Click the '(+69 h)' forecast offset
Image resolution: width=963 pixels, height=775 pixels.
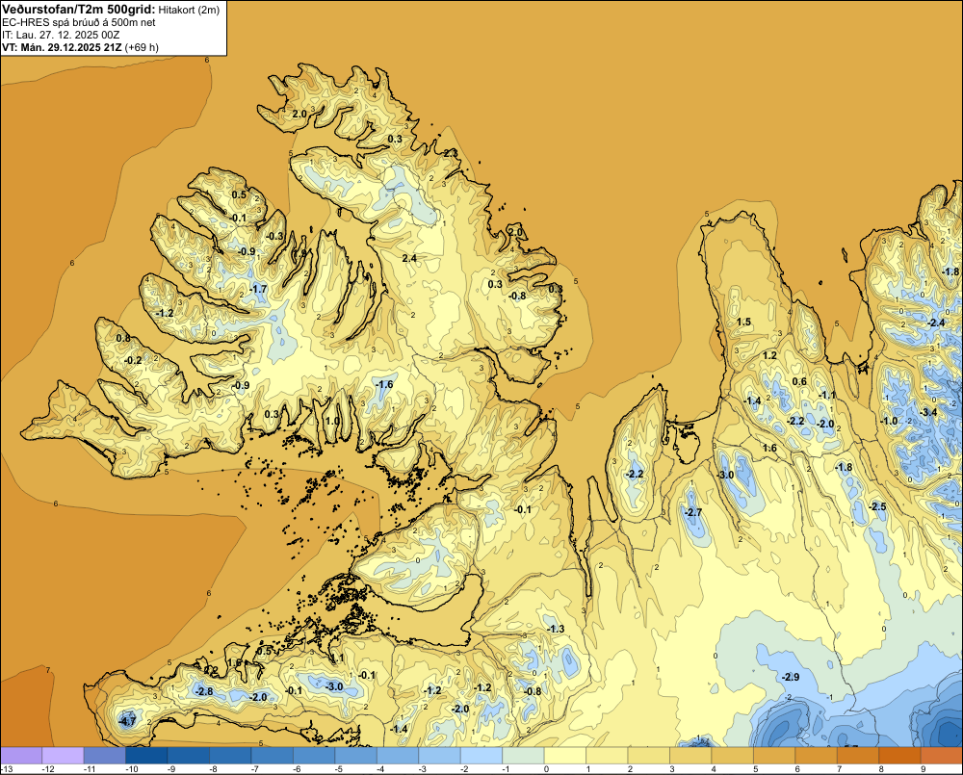tap(142, 46)
